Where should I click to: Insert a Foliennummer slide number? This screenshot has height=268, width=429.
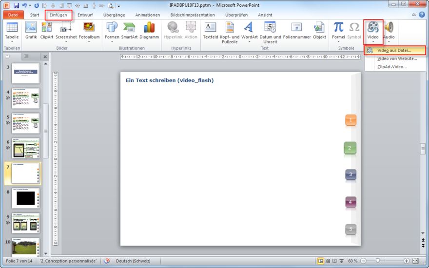click(x=296, y=31)
